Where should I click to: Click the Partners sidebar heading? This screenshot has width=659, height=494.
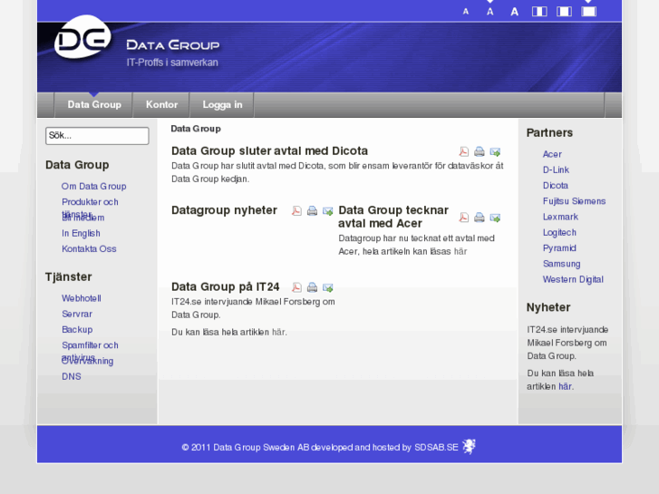click(549, 133)
